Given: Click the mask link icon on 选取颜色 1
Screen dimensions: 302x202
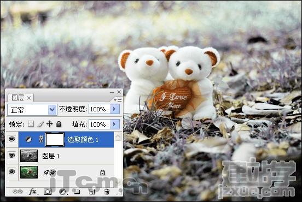Looking at the screenshot, I should point(41,139).
